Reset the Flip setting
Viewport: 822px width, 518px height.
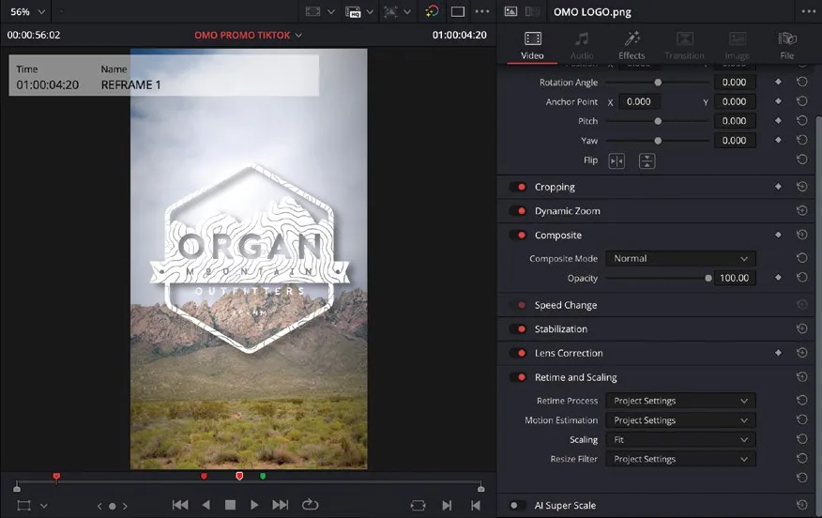[x=801, y=160]
